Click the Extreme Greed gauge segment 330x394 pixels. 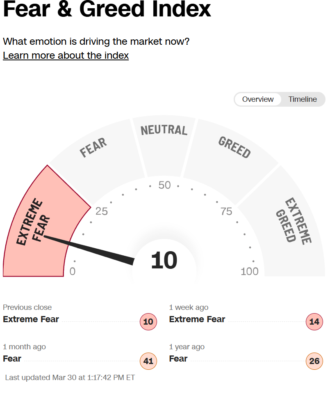[x=289, y=226]
